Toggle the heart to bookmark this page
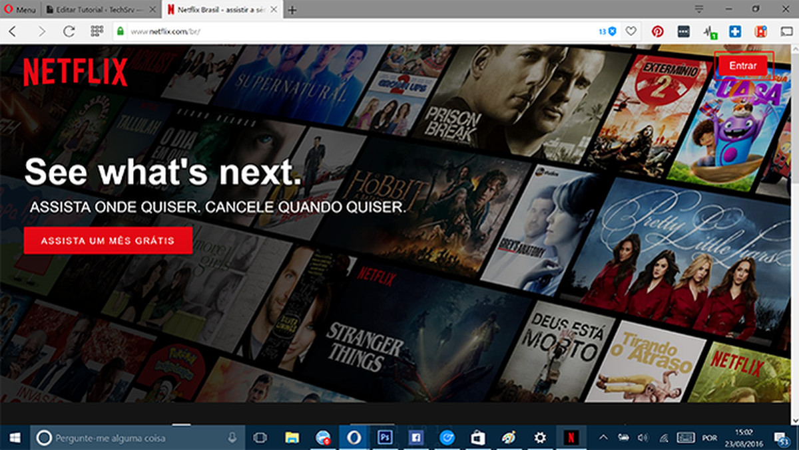Image resolution: width=799 pixels, height=450 pixels. click(x=630, y=31)
